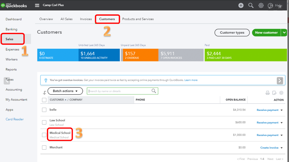Open the Medical School customer
The image size is (289, 162).
tap(60, 133)
